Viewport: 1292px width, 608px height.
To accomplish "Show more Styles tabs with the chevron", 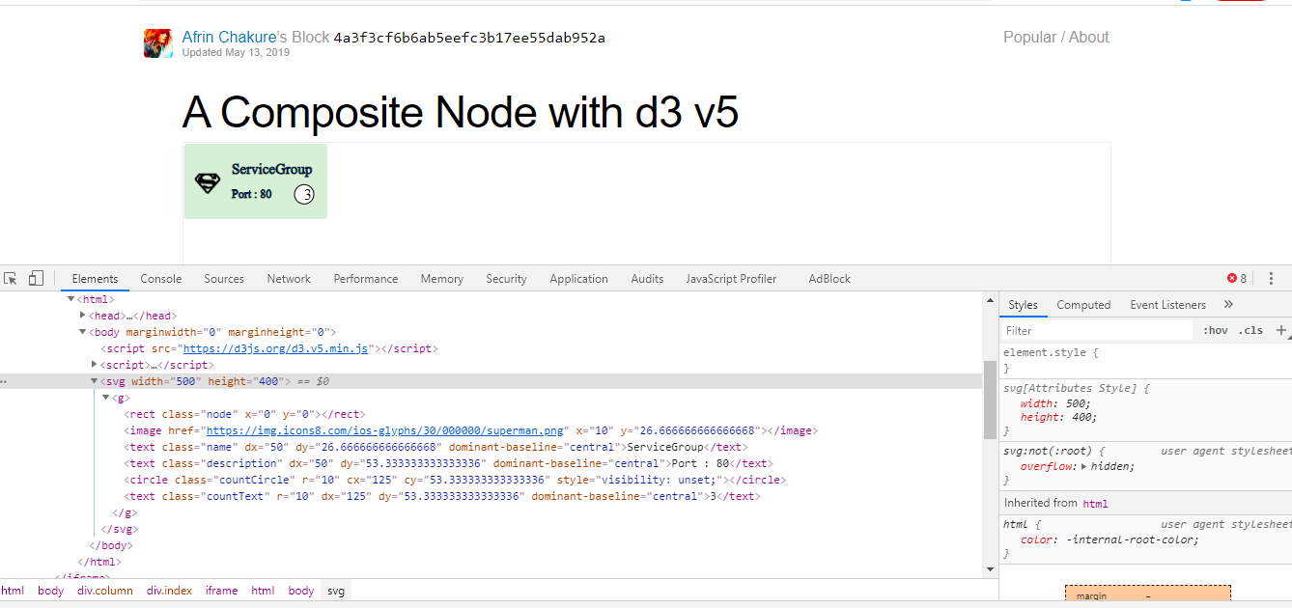I will [x=1228, y=304].
